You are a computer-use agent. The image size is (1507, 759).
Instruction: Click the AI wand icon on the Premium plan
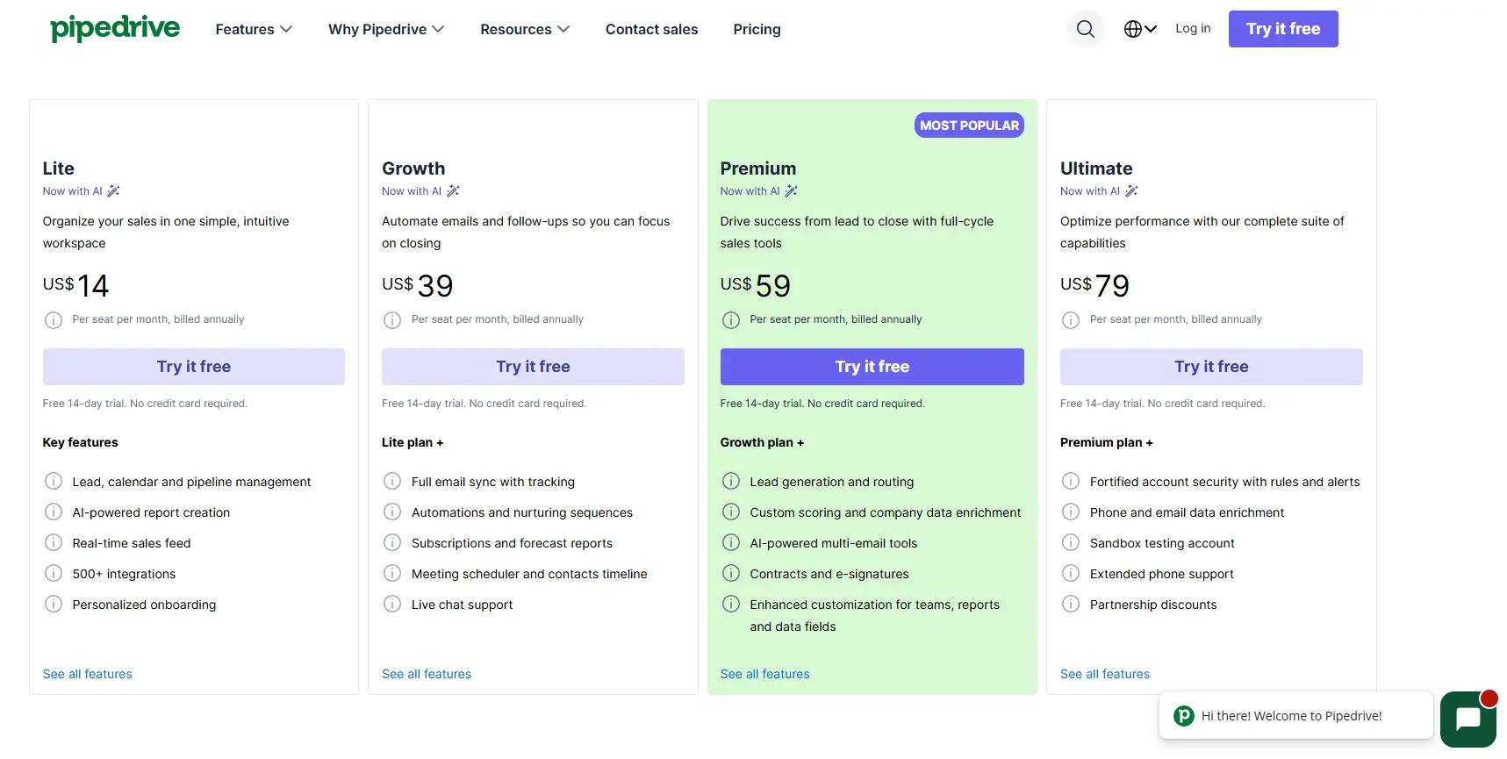coord(792,190)
